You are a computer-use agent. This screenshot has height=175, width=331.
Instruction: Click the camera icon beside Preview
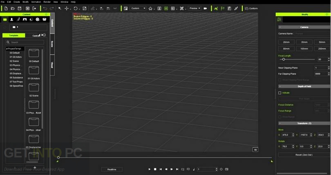pyautogui.click(x=205, y=9)
